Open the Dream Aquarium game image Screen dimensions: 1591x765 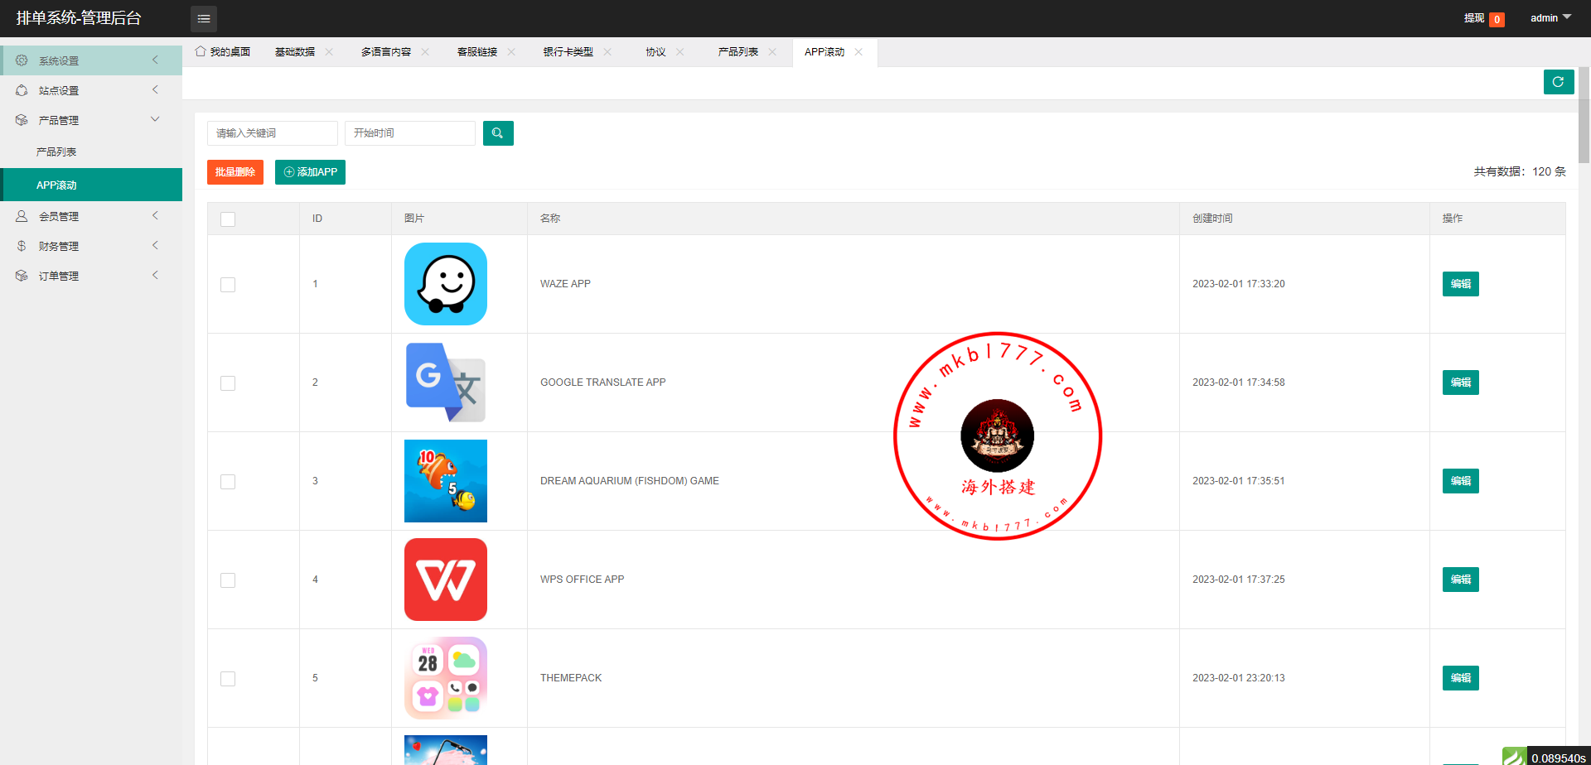(x=446, y=481)
